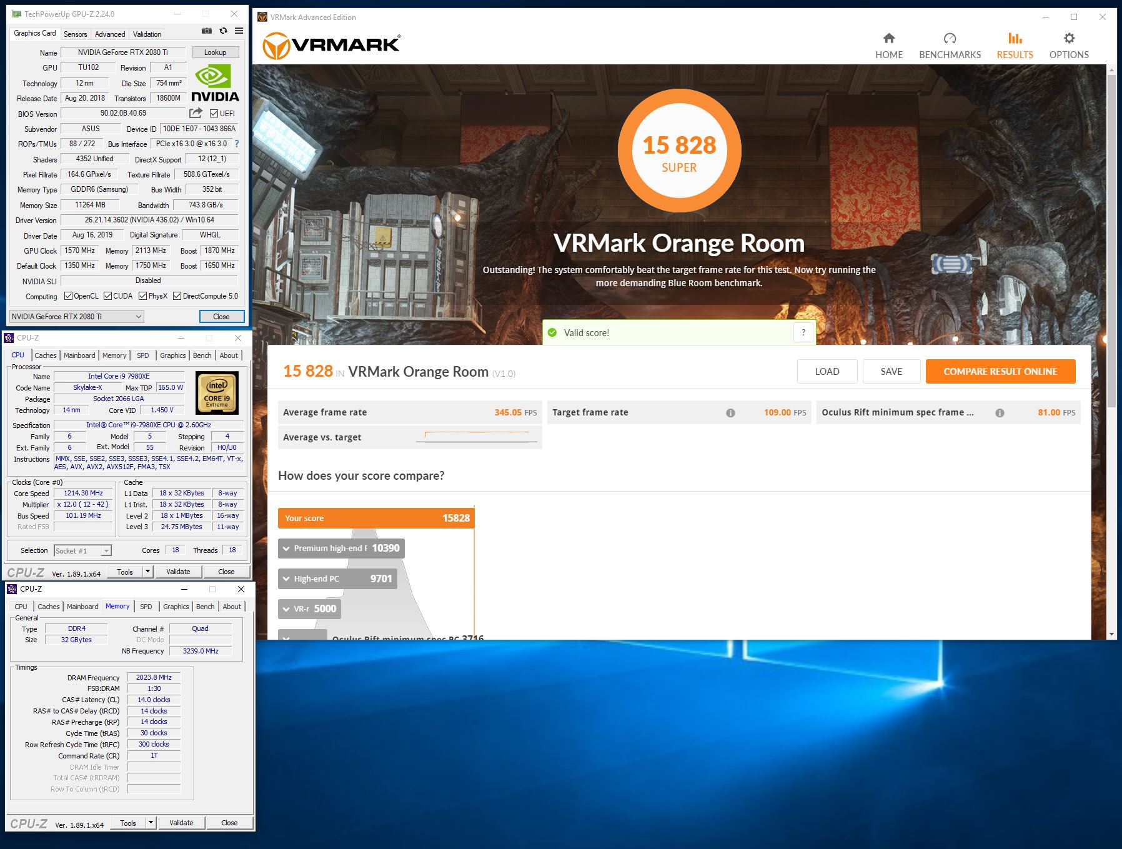1122x849 pixels.
Task: Open the GPU-Z hamburger menu
Action: (x=239, y=31)
